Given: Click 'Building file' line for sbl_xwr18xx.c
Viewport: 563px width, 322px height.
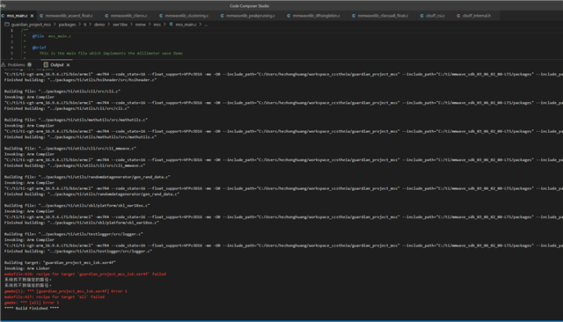Looking at the screenshot, I should pyautogui.click(x=77, y=206).
